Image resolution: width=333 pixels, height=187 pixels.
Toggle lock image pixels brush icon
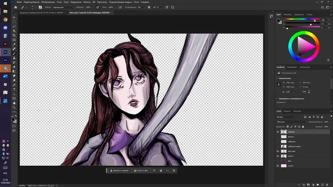[x=292, y=127]
